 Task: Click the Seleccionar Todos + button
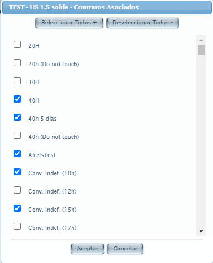point(69,23)
